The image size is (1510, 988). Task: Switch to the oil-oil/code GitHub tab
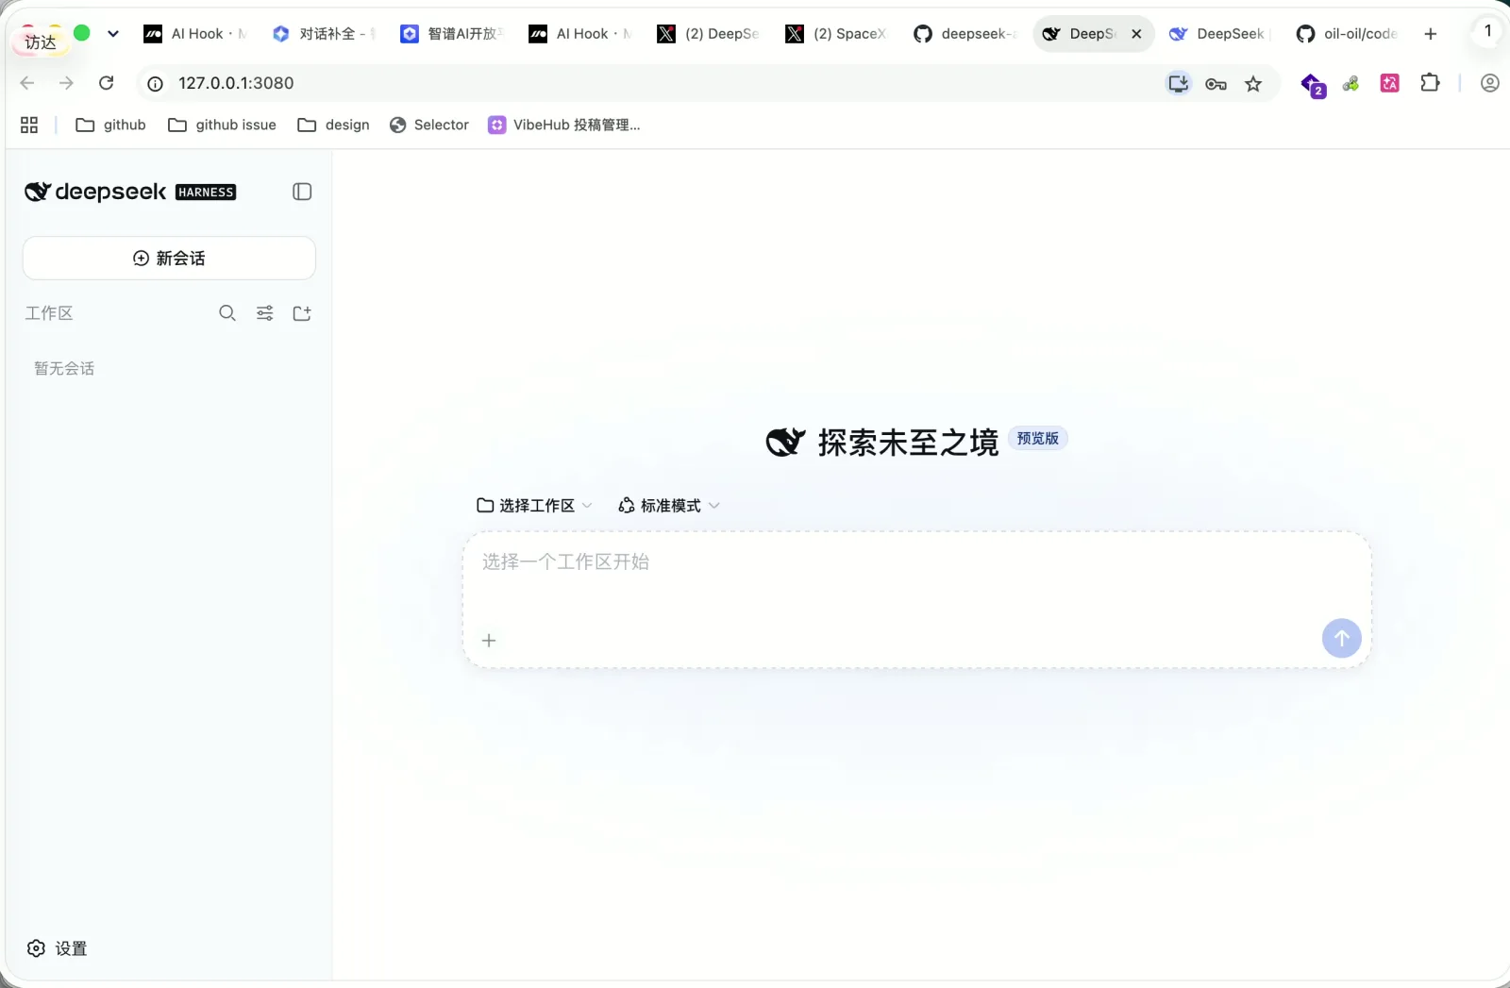tap(1348, 34)
